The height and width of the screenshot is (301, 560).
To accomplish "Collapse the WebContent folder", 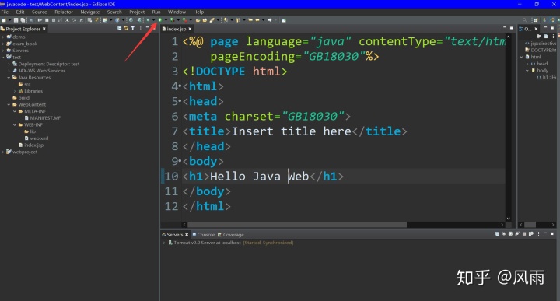I will click(x=9, y=105).
